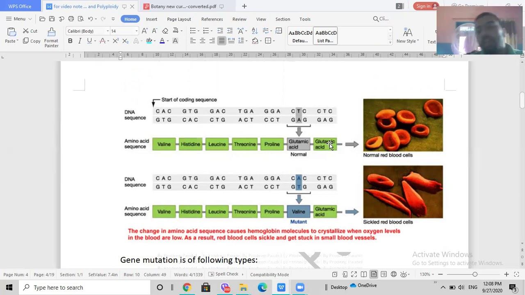The image size is (525, 295).
Task: Select the Defau... style
Action: (300, 36)
